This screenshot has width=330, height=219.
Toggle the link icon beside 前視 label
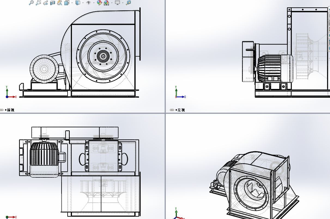(x=2, y=110)
